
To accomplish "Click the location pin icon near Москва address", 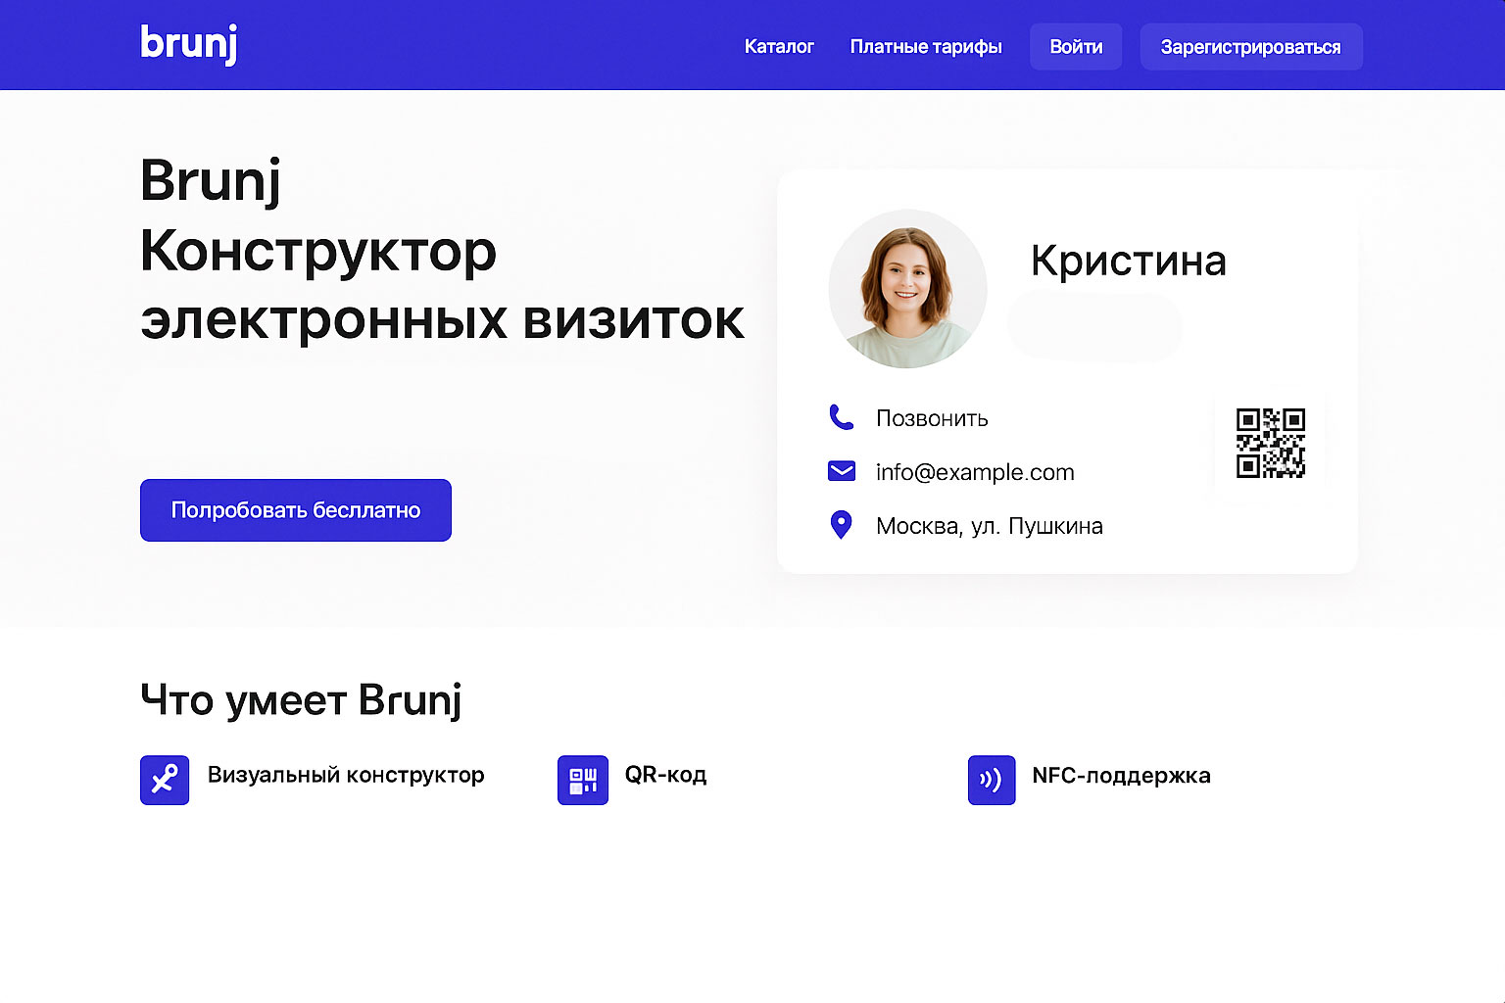I will [841, 524].
